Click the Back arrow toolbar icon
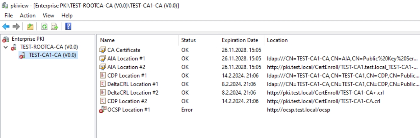This screenshot has width=420, height=138. tap(6, 27)
